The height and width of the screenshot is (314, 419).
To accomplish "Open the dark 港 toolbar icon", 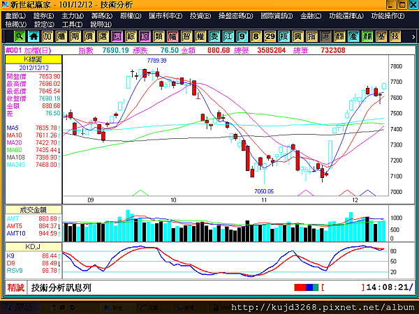I will click(325, 36).
